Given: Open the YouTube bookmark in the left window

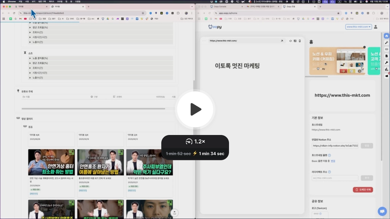Looking at the screenshot, I should pos(26,19).
